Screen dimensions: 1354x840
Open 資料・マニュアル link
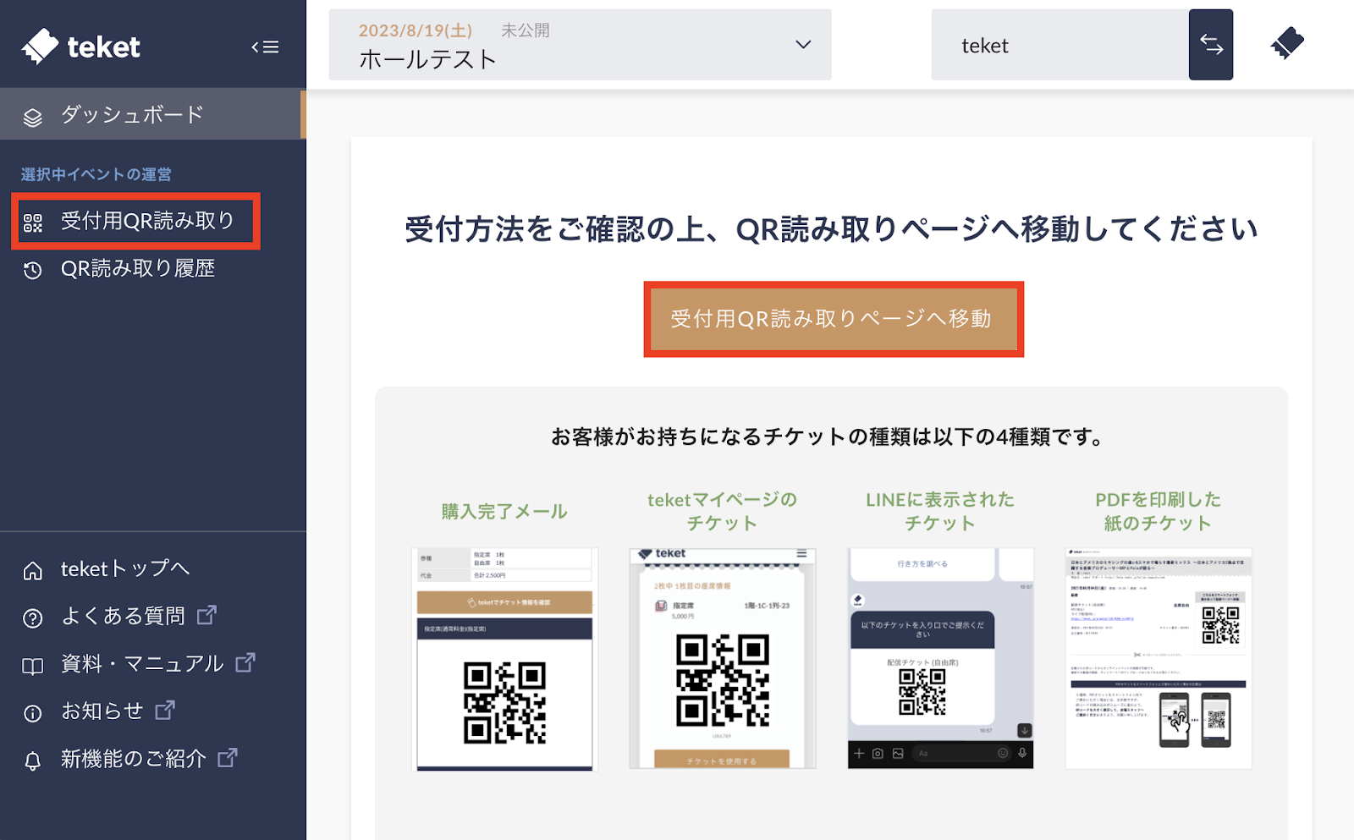tap(142, 664)
